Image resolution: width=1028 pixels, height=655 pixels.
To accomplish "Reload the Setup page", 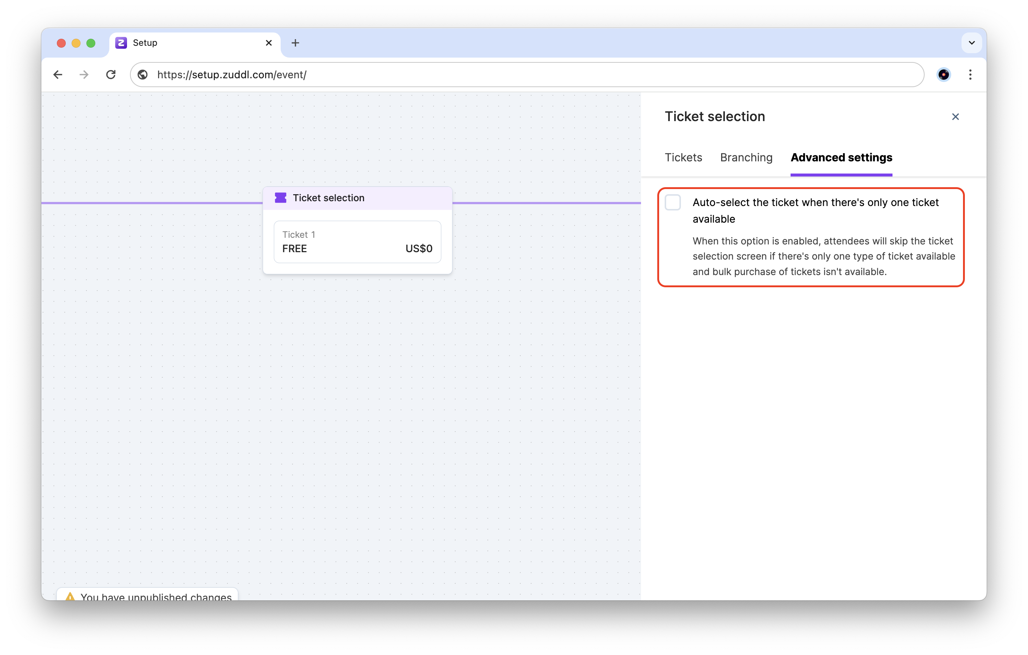I will [111, 75].
